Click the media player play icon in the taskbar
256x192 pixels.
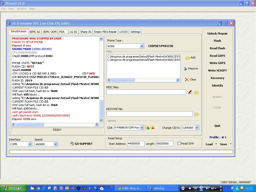click(x=183, y=188)
